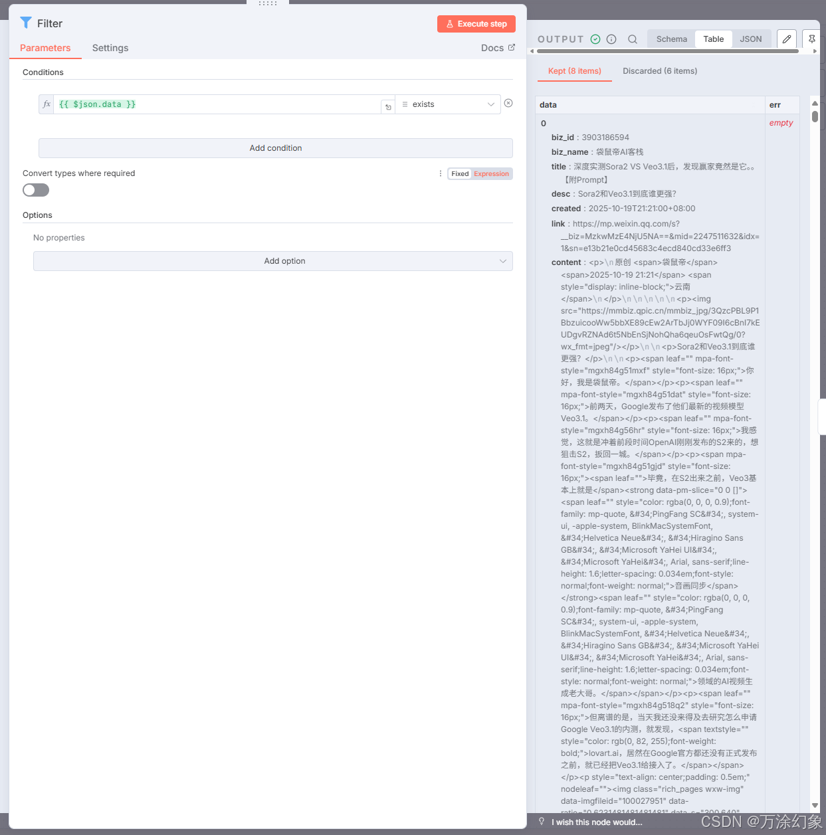Click the Add condition button
This screenshot has height=835, width=826.
(x=276, y=148)
